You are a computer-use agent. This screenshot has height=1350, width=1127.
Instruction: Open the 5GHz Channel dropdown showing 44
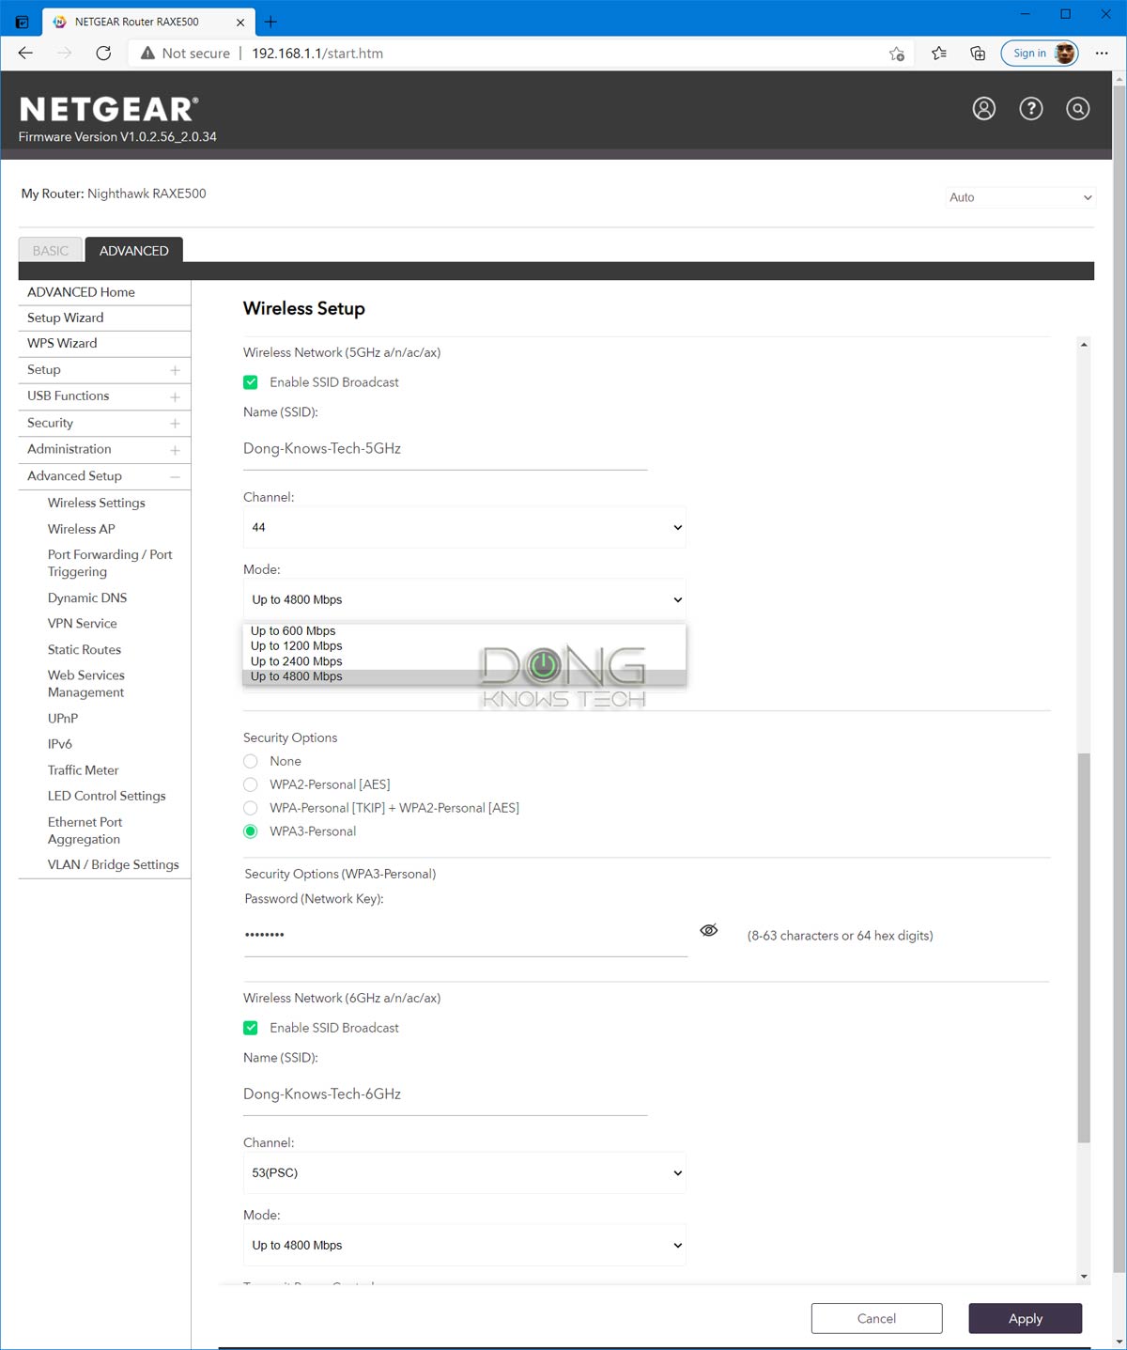[464, 527]
